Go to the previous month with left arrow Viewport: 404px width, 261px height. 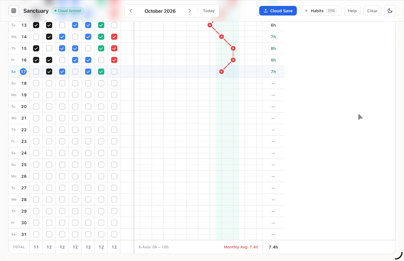(131, 11)
